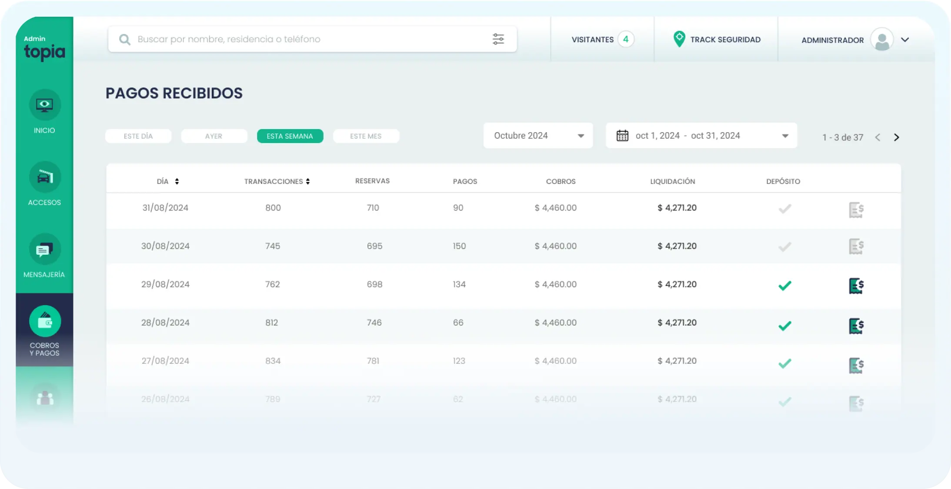This screenshot has width=951, height=489.
Task: Click reservas value 746
Action: 374,323
